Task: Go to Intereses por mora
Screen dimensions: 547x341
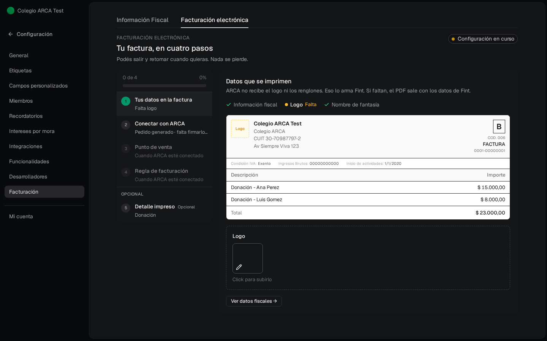Action: [x=44, y=131]
